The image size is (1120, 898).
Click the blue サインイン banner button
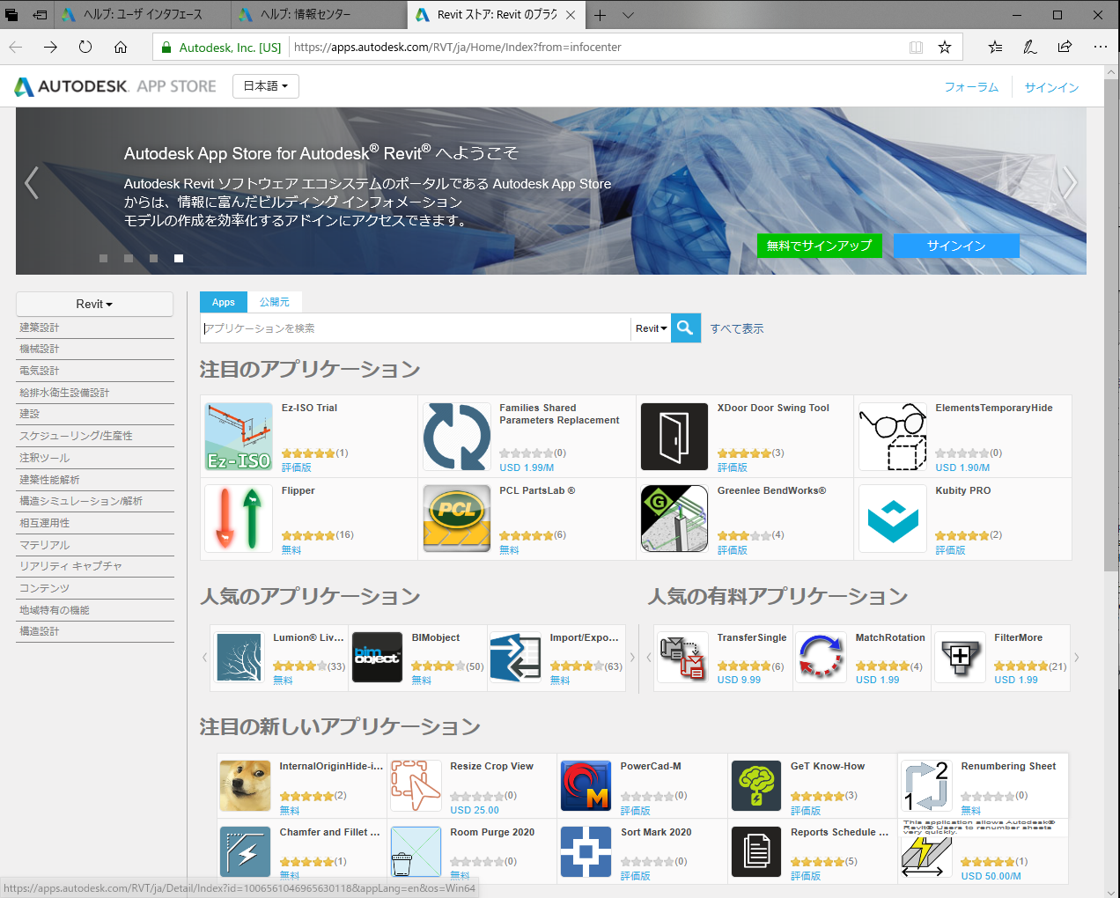coord(956,246)
